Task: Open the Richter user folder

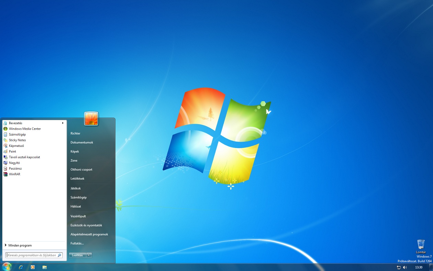Action: [75, 133]
